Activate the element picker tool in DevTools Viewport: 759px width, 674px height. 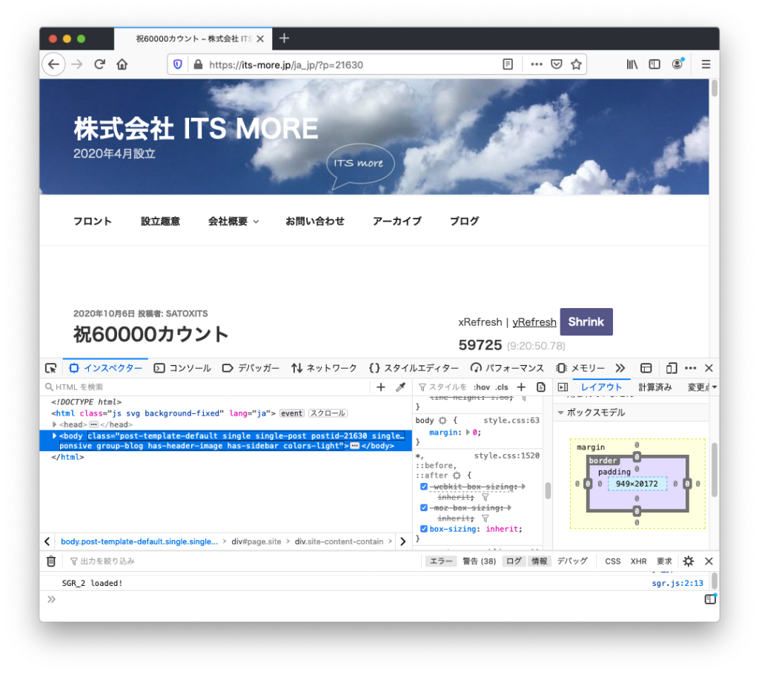(x=50, y=368)
